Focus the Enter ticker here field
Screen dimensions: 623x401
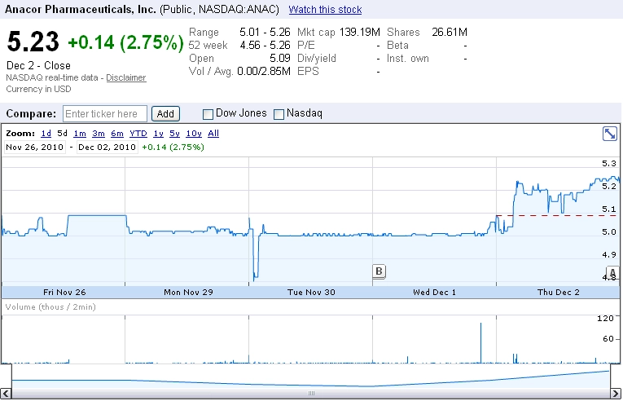tap(105, 114)
